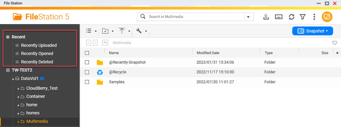Click the clock icon beside Recent

click(8, 37)
